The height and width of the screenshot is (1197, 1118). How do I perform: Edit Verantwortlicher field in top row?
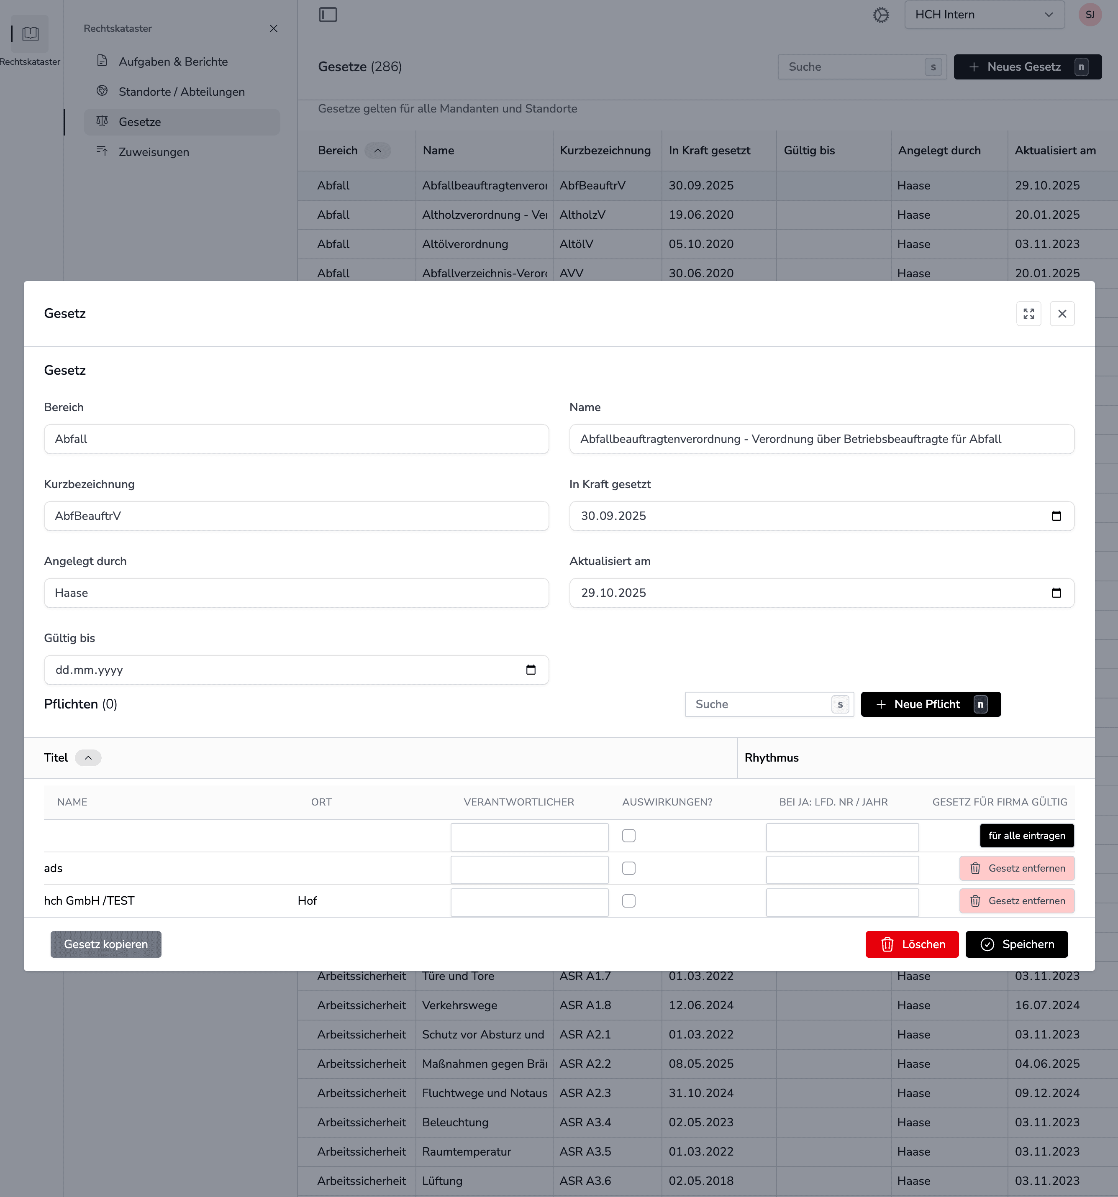(x=529, y=838)
